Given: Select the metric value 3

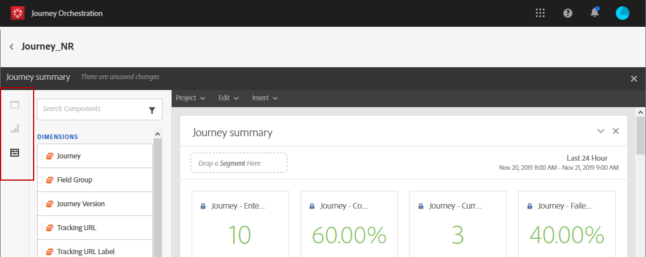Looking at the screenshot, I should (458, 235).
